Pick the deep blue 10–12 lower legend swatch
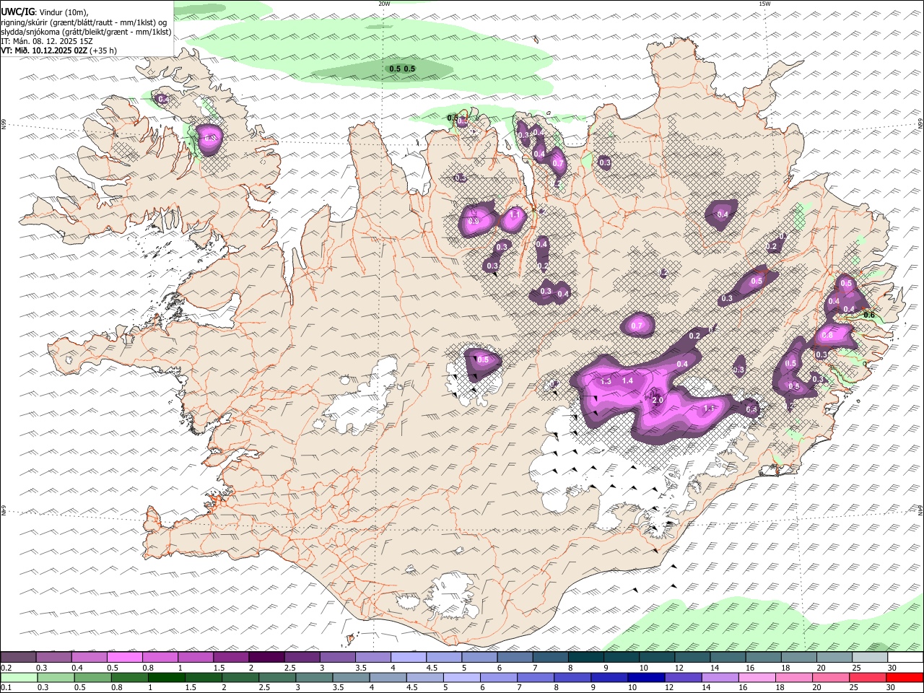The height and width of the screenshot is (693, 924). click(645, 677)
